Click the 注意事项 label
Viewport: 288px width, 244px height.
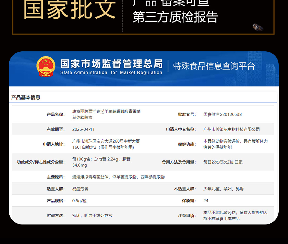coord(187,216)
